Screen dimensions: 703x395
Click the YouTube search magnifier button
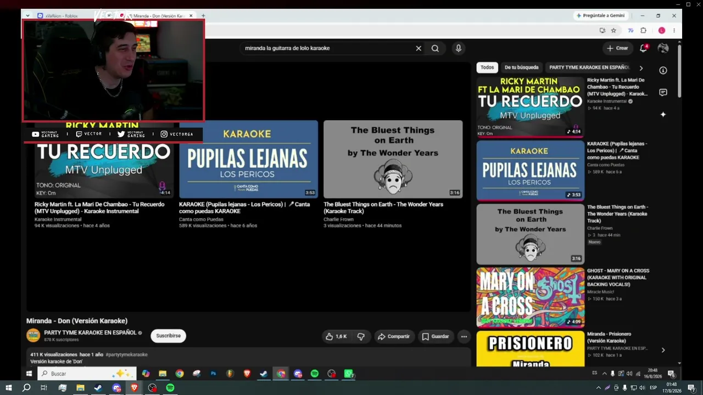coord(435,48)
